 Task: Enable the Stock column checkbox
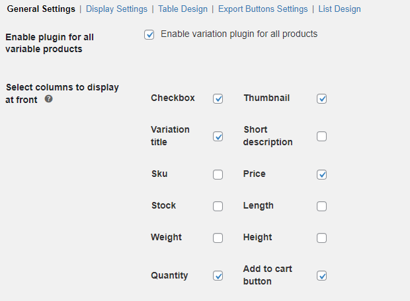(x=218, y=206)
